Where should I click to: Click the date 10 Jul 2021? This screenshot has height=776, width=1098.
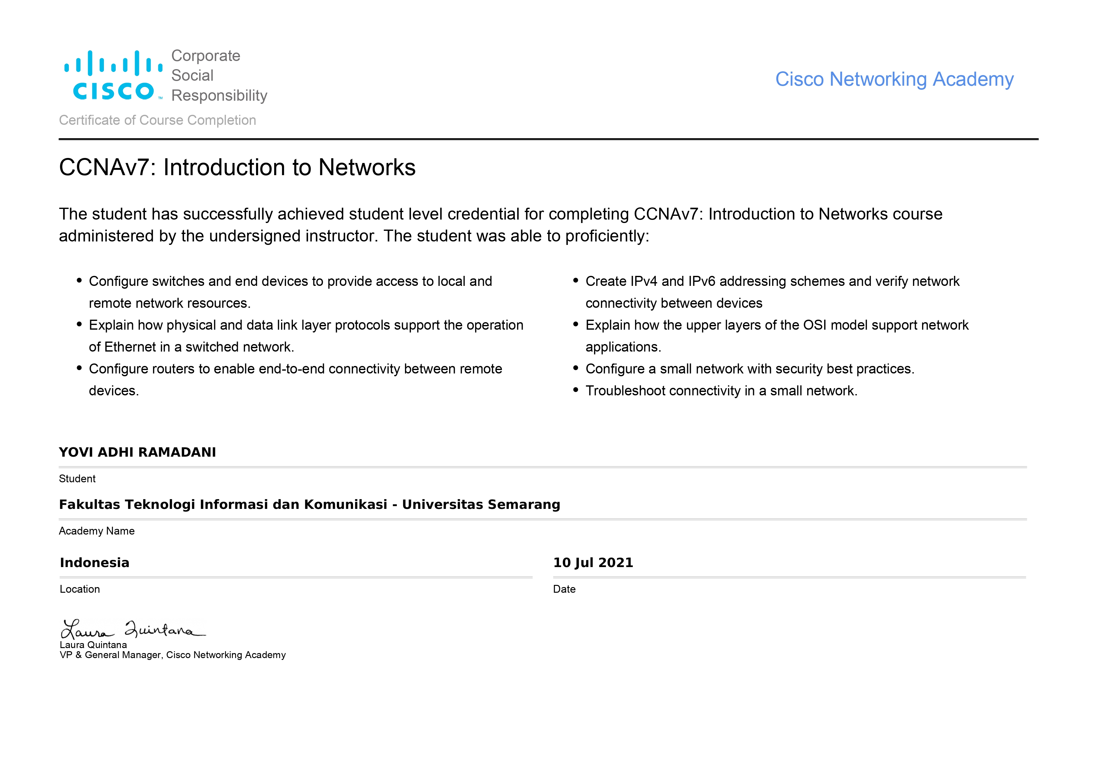point(593,563)
